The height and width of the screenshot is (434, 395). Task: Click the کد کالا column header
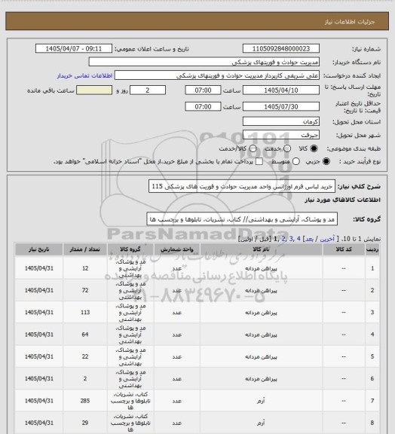344,249
